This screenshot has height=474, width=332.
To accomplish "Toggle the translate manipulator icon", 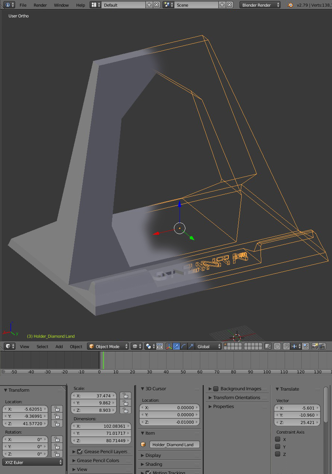I will 177,346.
